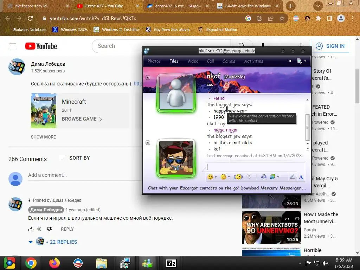
Task: Open the Chrome three-dot menu
Action: pyautogui.click(x=352, y=18)
